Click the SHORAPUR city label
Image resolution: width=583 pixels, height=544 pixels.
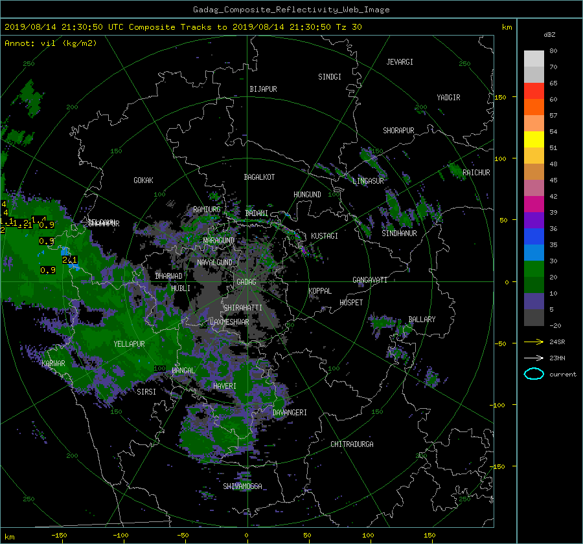398,131
